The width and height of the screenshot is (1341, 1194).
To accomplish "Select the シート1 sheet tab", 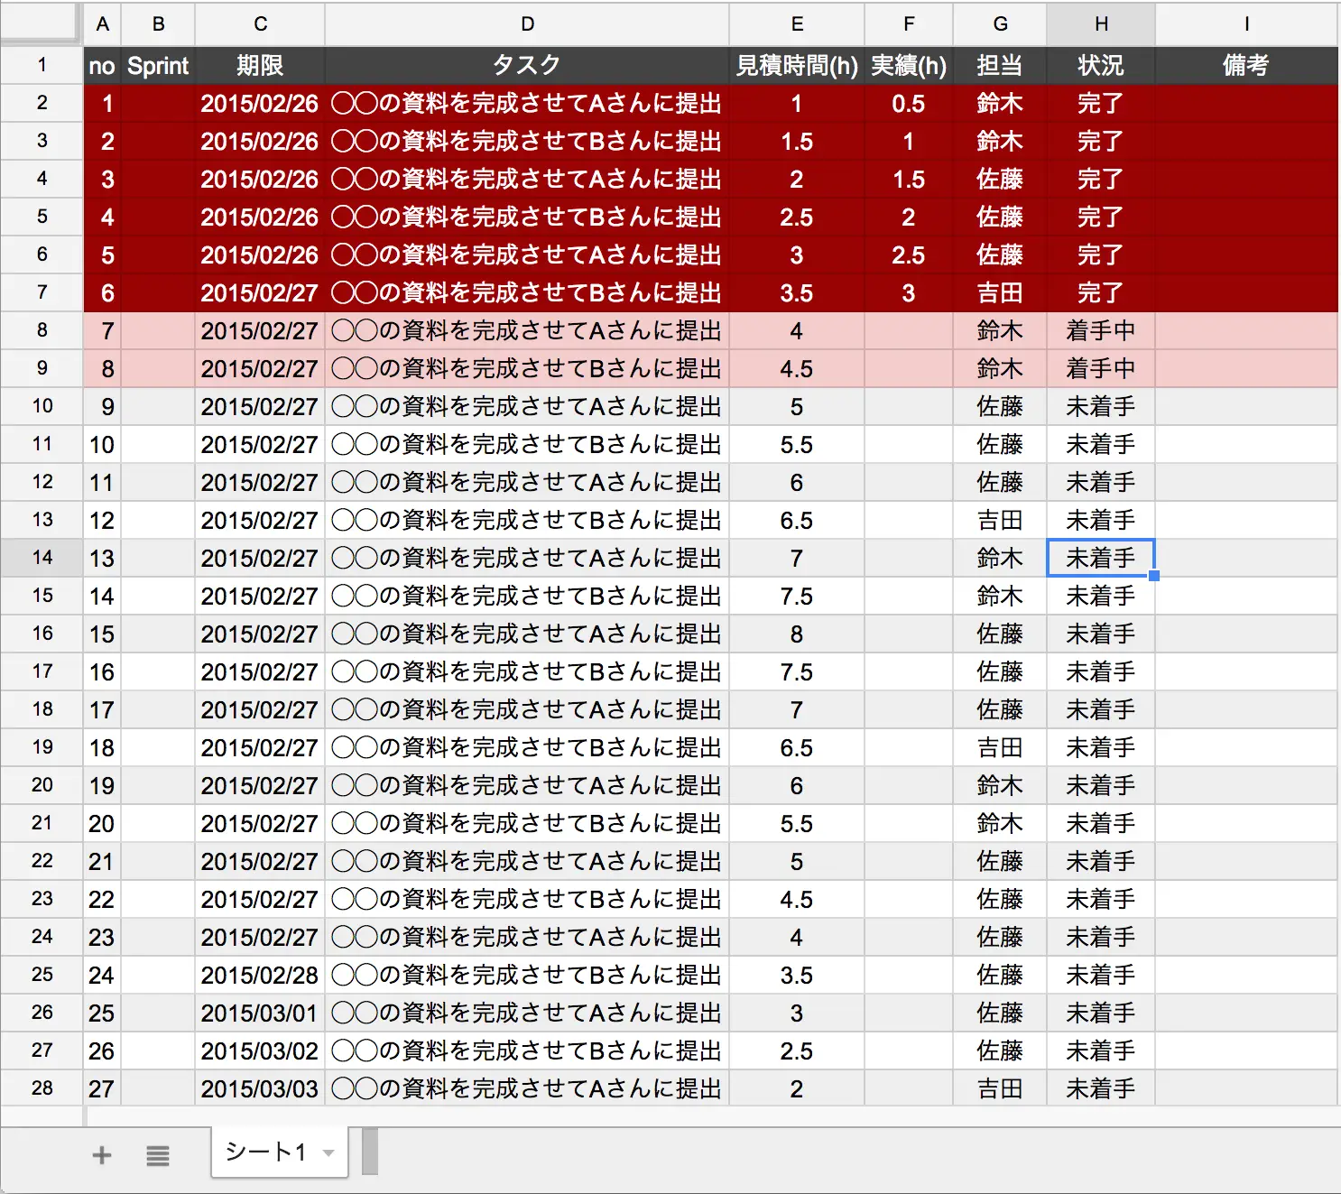I will [x=265, y=1152].
